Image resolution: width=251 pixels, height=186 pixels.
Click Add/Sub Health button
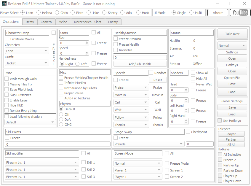point(140,64)
